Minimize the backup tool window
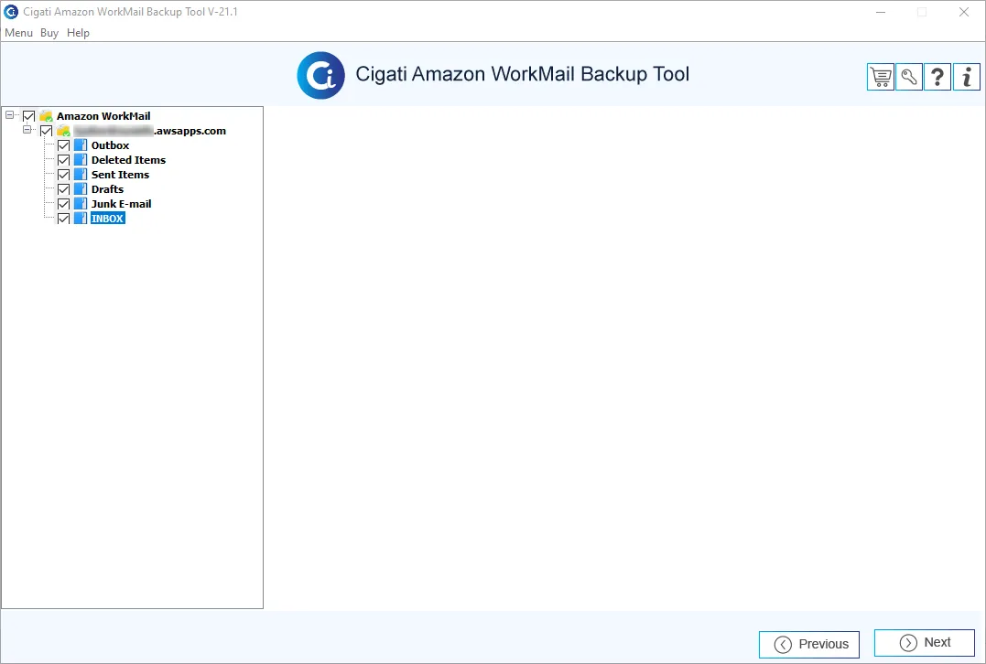Viewport: 986px width, 664px height. pyautogui.click(x=881, y=12)
